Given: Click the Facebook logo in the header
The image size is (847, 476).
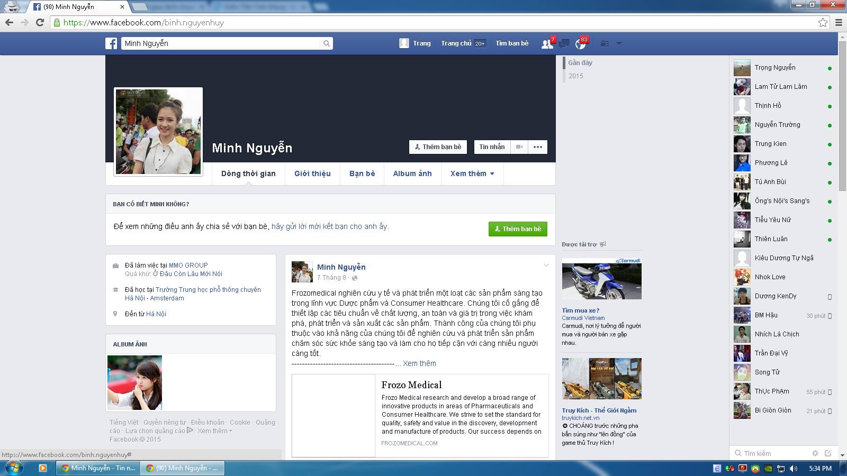Looking at the screenshot, I should click(111, 43).
